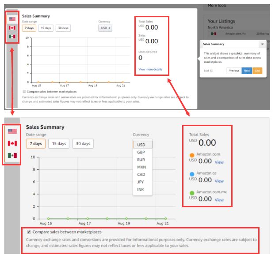Screen dimensions: 275x258
Task: Choose EUR in the currency list
Action: click(x=143, y=160)
